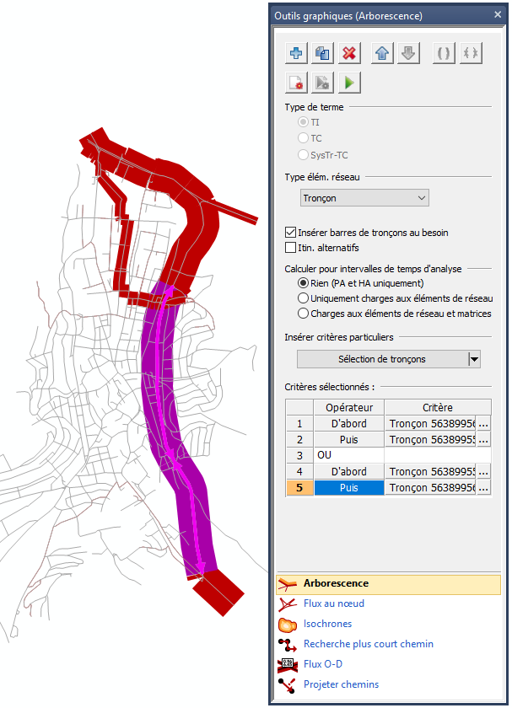Open the Tronçon element type dropdown

[x=364, y=198]
